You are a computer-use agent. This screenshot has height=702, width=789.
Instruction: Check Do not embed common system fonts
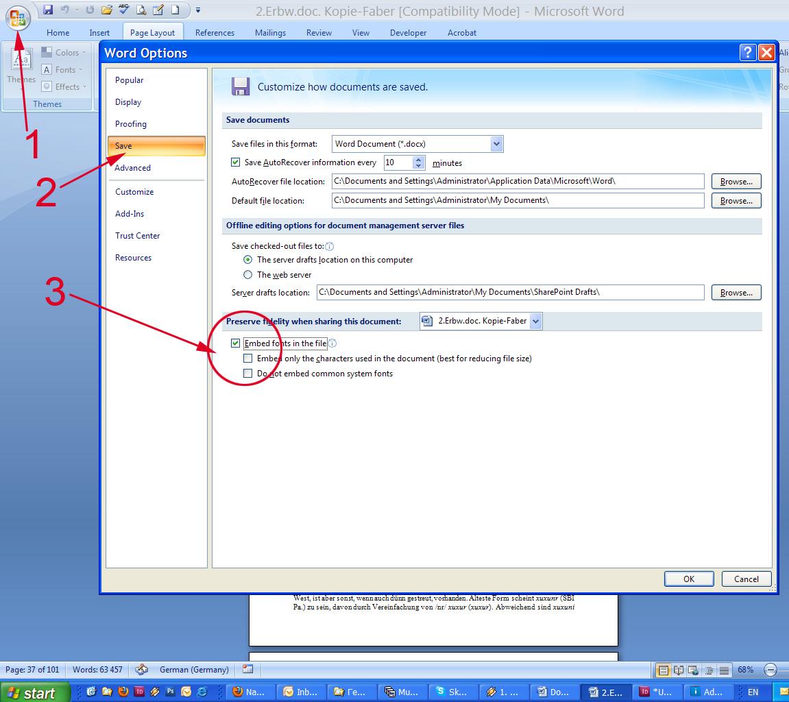pos(247,374)
